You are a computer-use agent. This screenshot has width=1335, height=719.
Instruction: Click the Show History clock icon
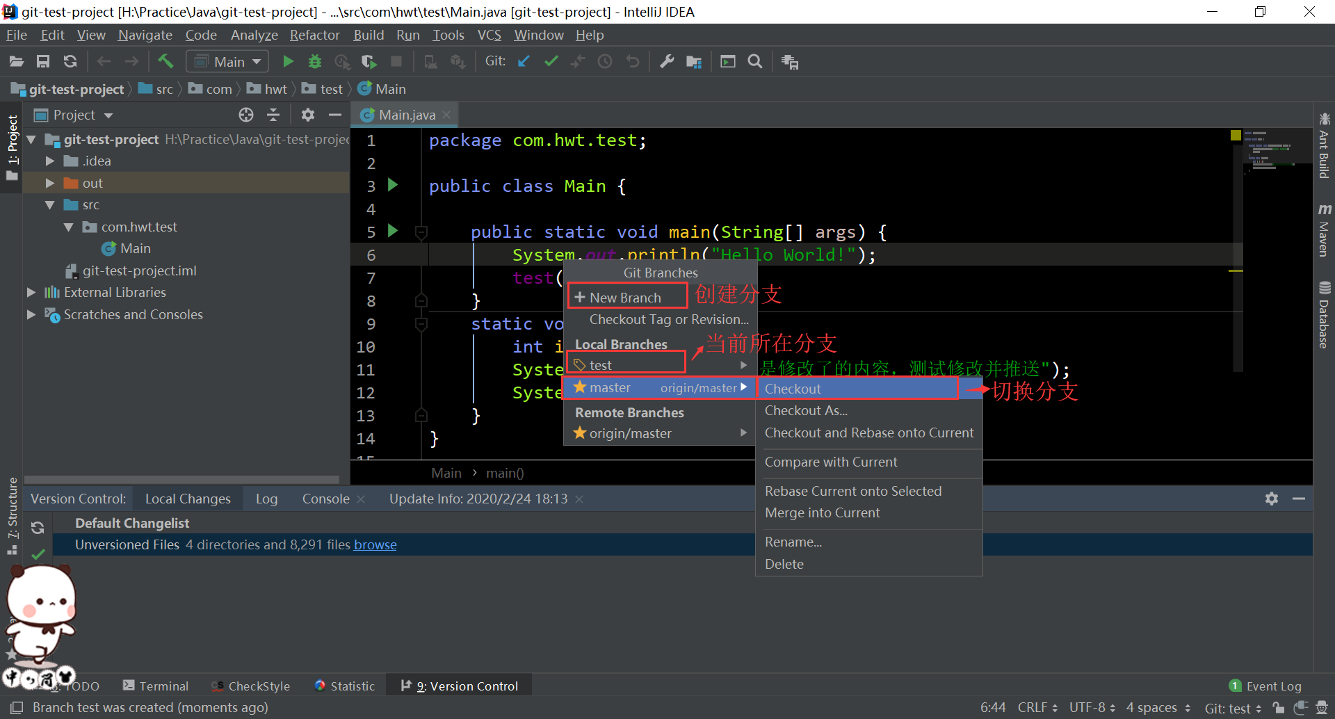point(605,61)
